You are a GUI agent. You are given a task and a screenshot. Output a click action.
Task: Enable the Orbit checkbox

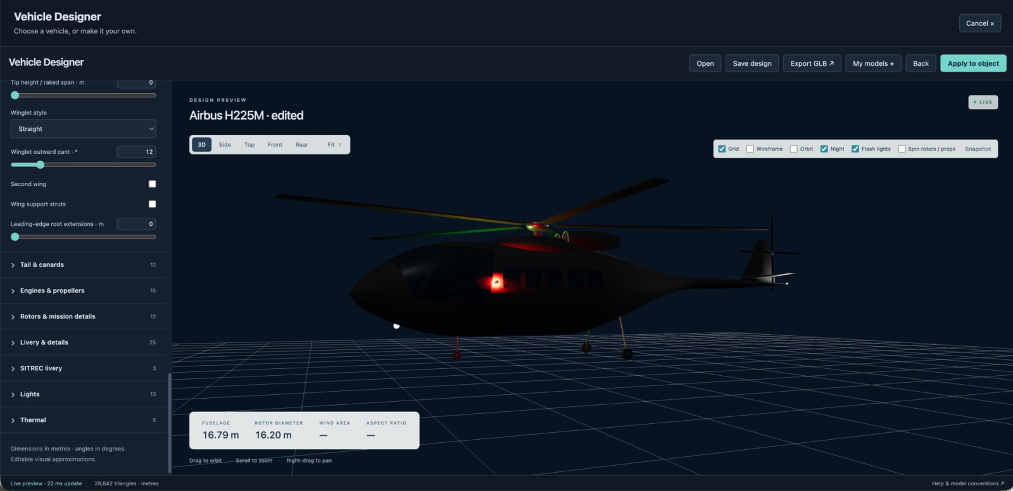794,149
